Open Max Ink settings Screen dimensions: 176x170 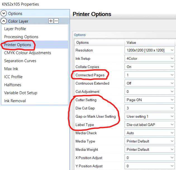tap(11, 69)
